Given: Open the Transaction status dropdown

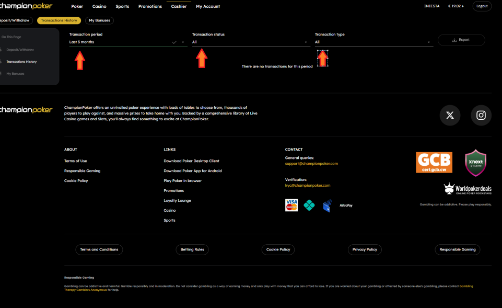Looking at the screenshot, I should click(250, 42).
